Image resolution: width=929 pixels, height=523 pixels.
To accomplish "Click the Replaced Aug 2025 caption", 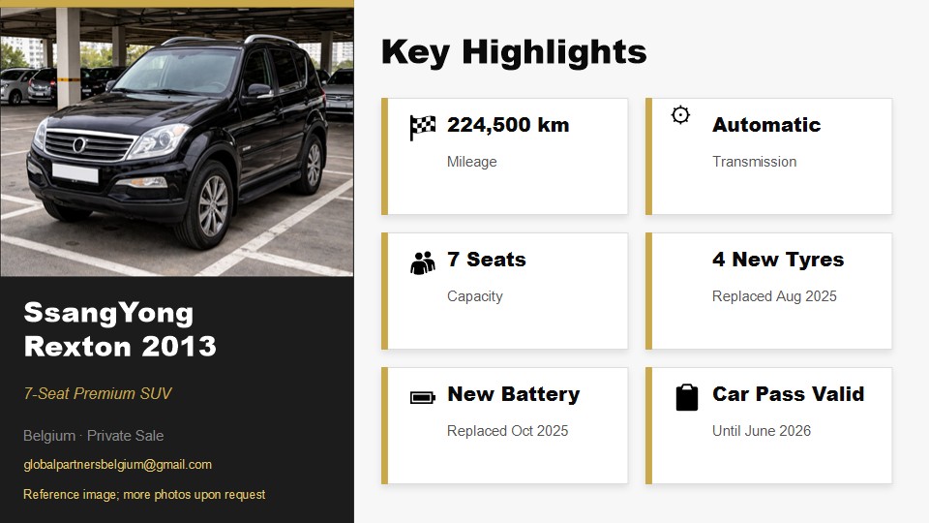I will [774, 296].
